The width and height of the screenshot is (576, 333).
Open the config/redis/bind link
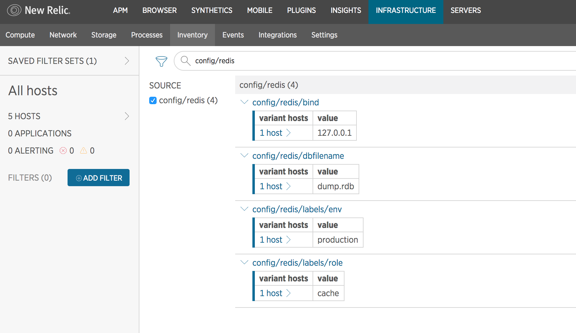286,102
